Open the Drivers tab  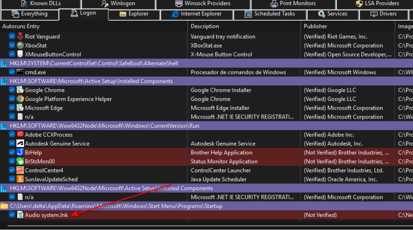point(383,14)
